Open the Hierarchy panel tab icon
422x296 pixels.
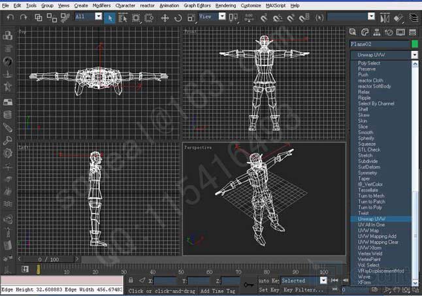[x=377, y=32]
